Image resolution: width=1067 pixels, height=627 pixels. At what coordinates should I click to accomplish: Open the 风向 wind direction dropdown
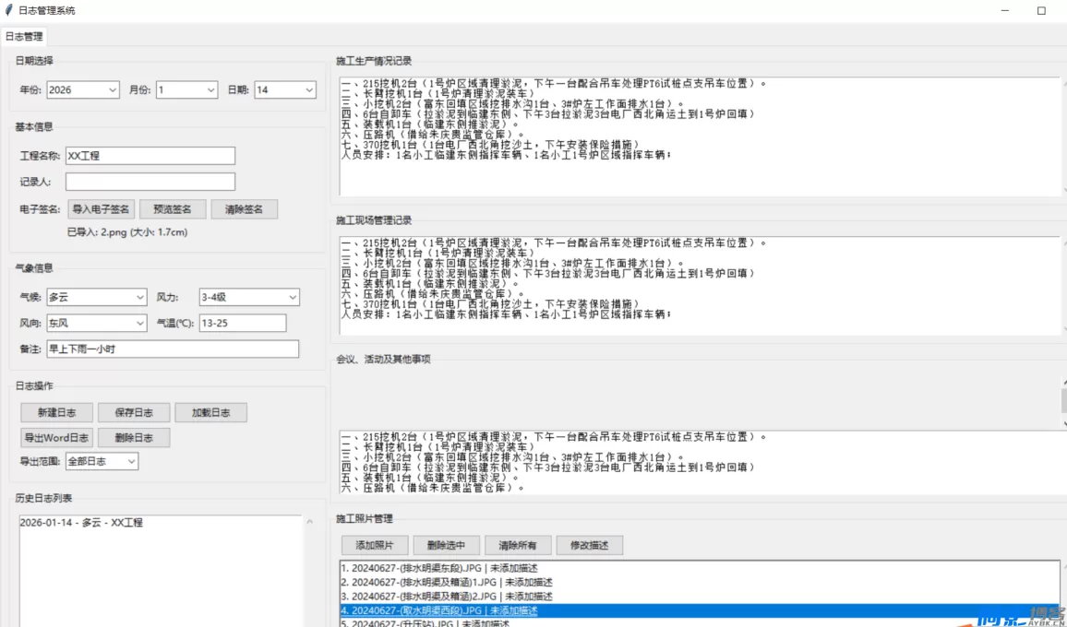(138, 323)
